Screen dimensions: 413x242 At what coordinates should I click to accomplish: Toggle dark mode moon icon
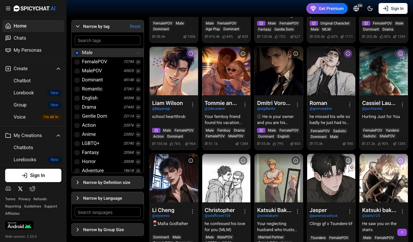[370, 8]
